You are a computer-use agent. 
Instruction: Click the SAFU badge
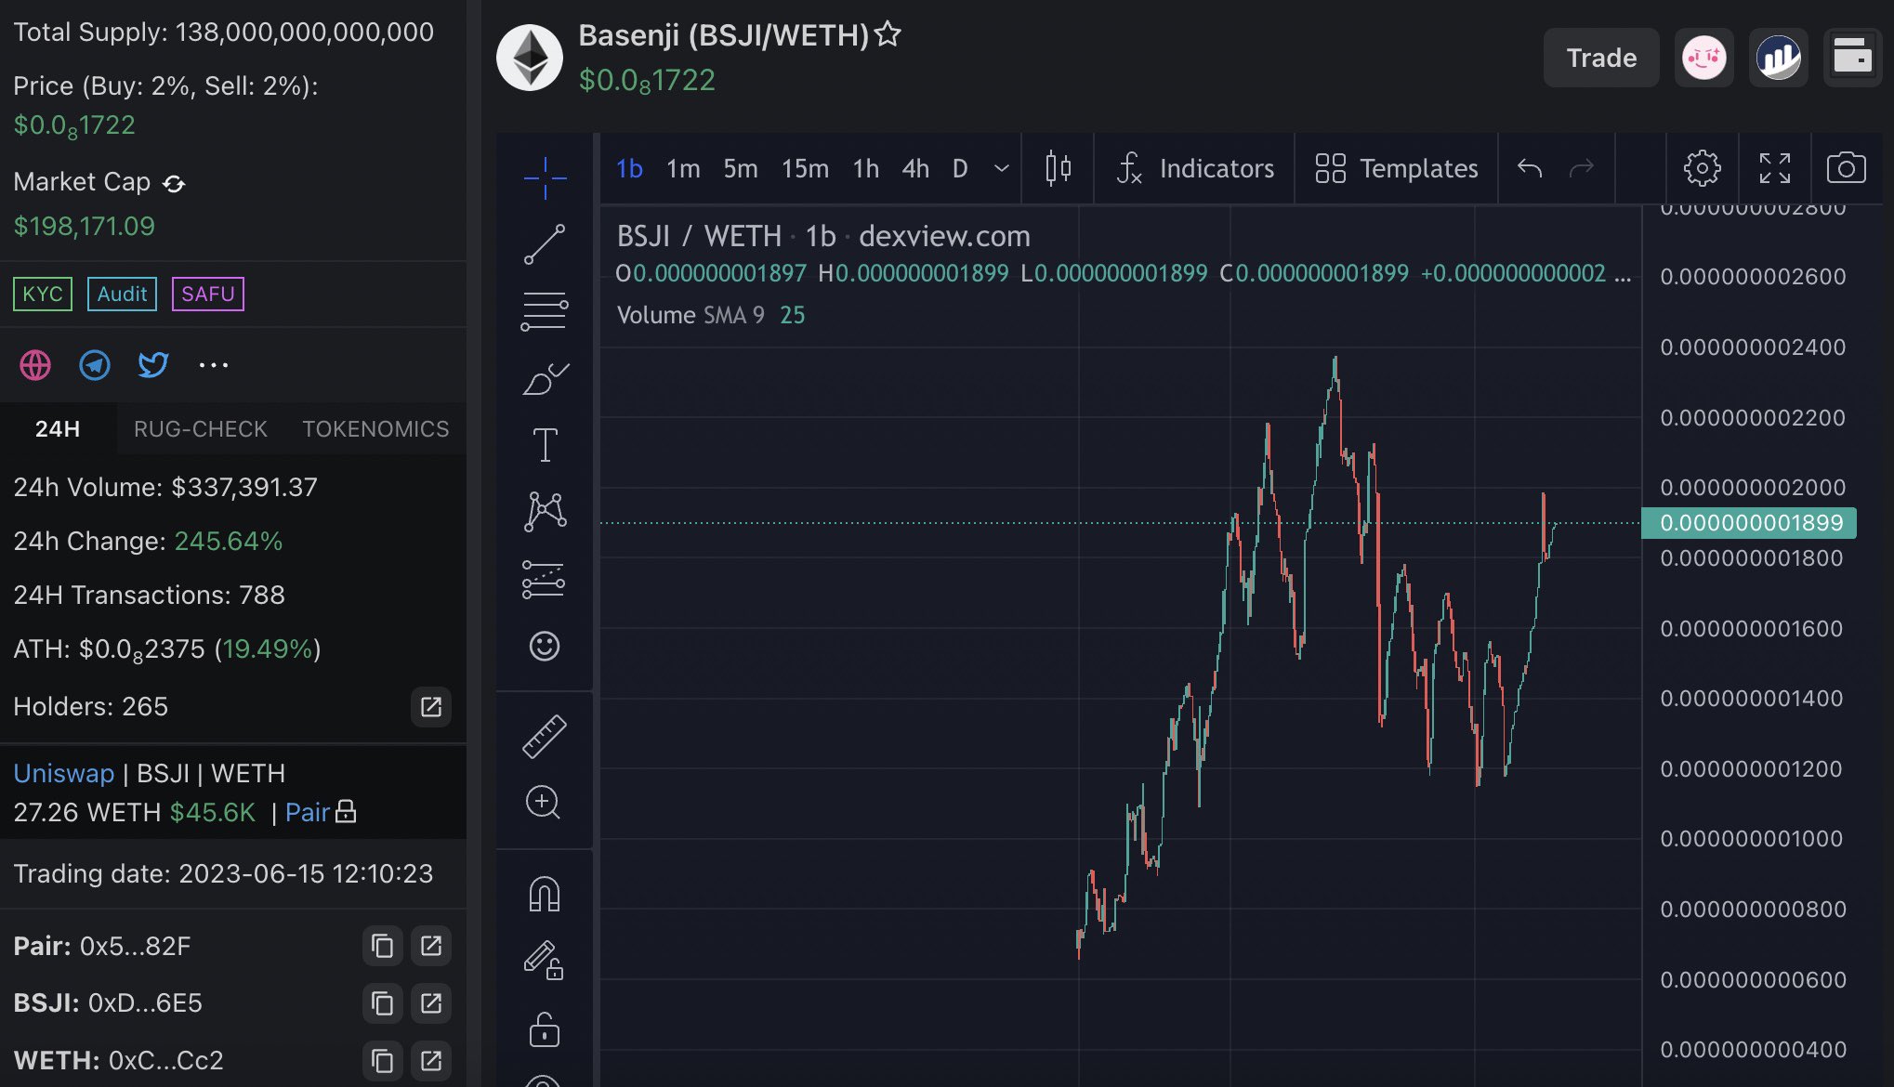pyautogui.click(x=208, y=294)
